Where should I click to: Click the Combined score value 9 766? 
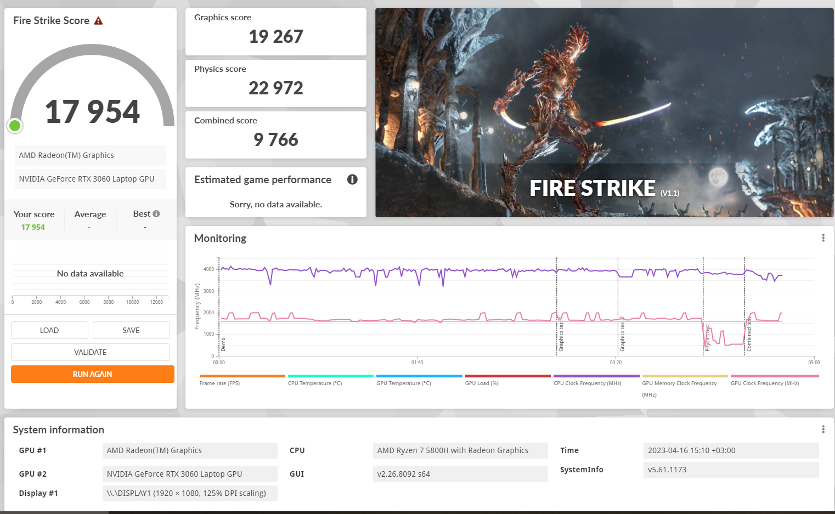pyautogui.click(x=276, y=140)
